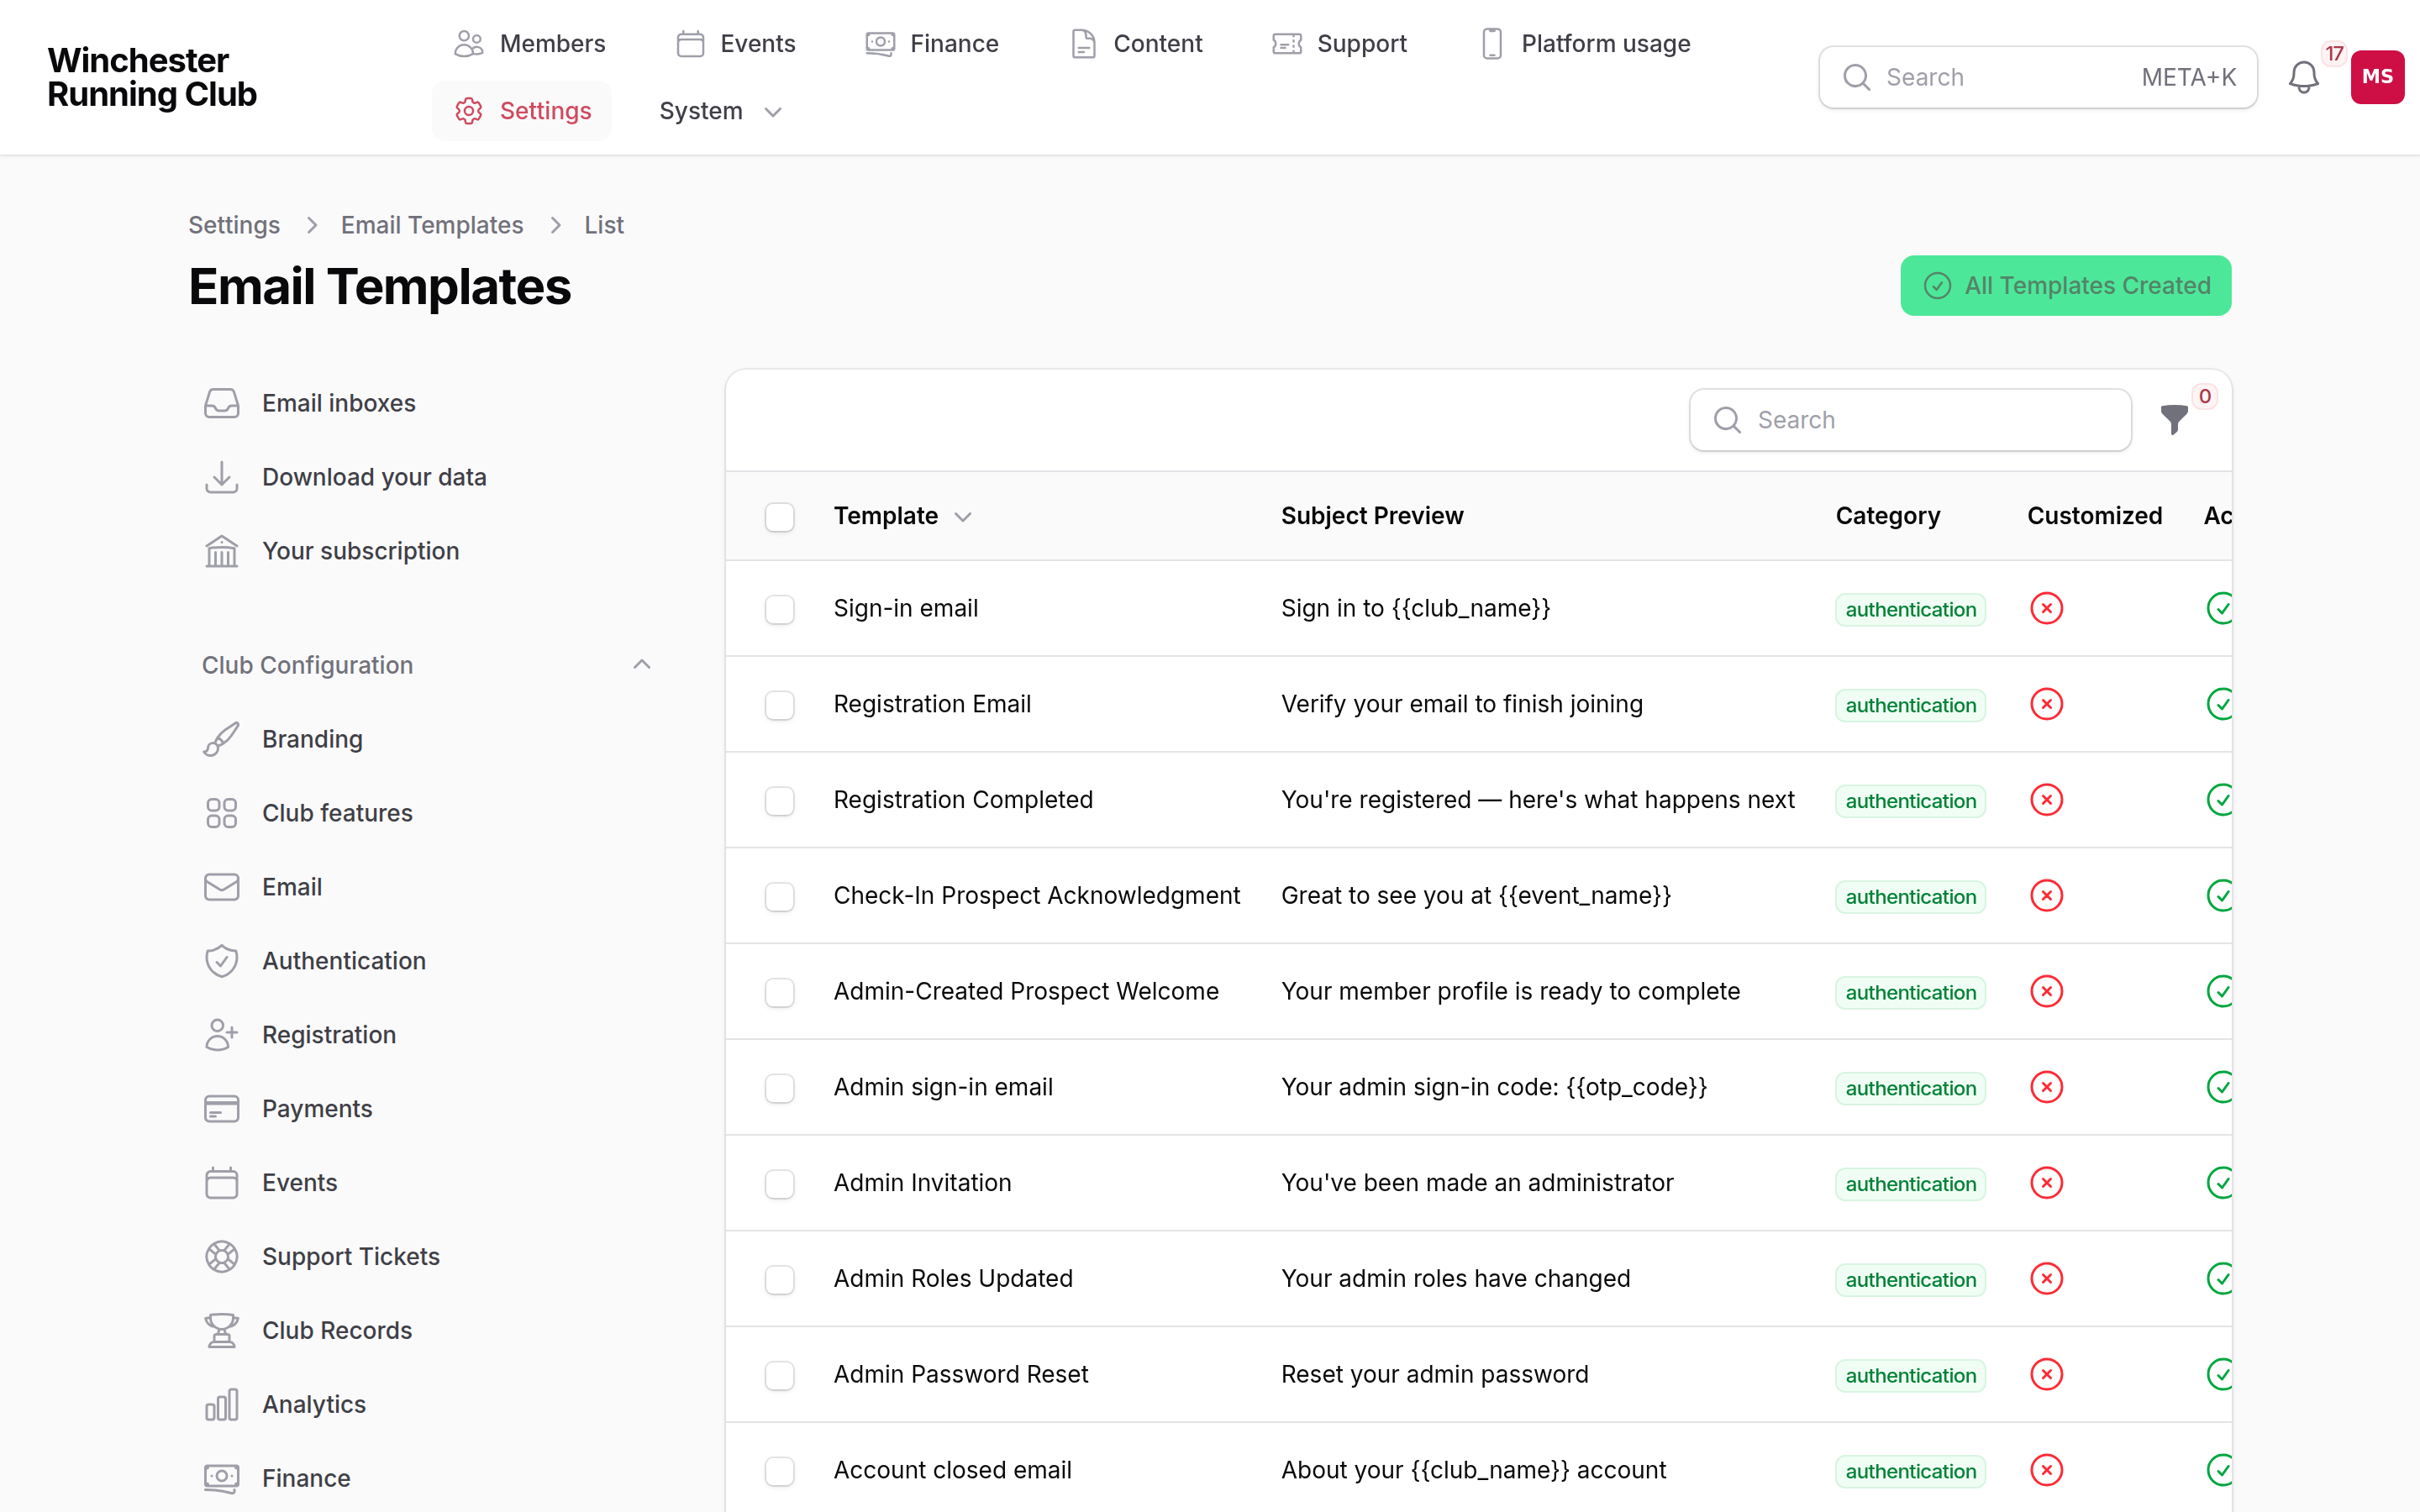Open the Winchester Running Club home link
The height and width of the screenshot is (1512, 2420).
tap(152, 77)
